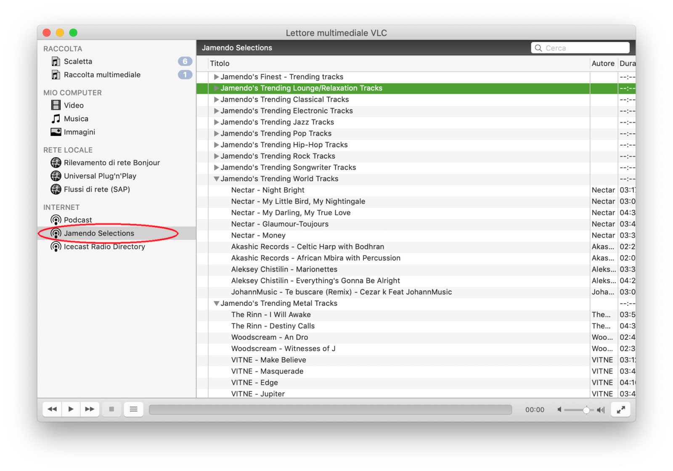
Task: Toggle fullscreen mode with arrows icon
Action: point(621,410)
